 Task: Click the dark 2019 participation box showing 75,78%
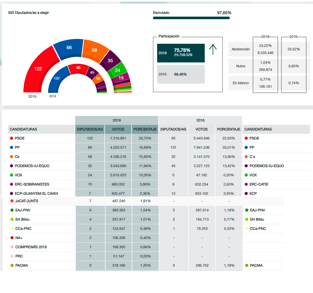[x=181, y=53]
